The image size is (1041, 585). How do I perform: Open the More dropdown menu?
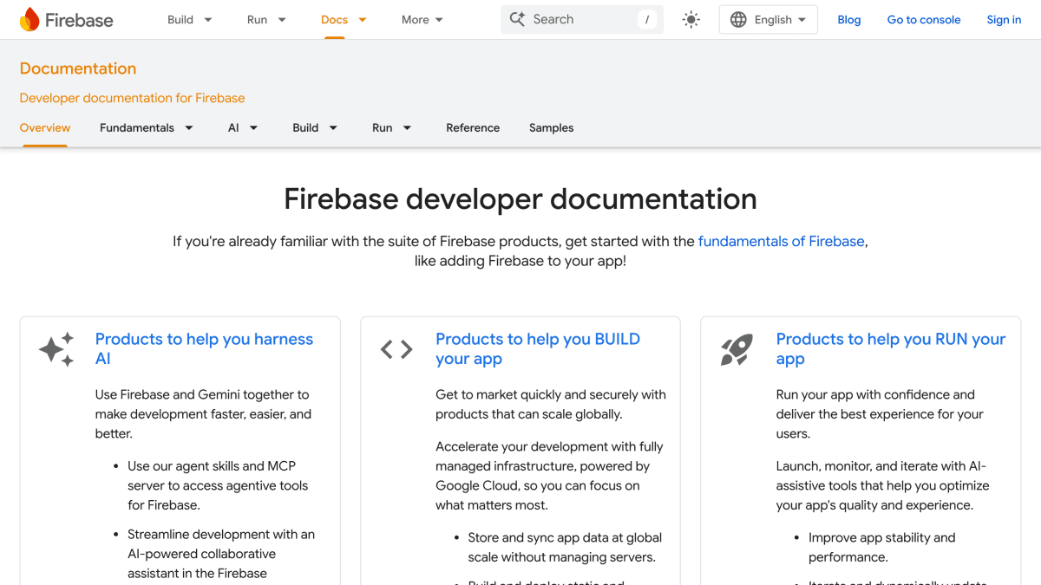click(422, 20)
